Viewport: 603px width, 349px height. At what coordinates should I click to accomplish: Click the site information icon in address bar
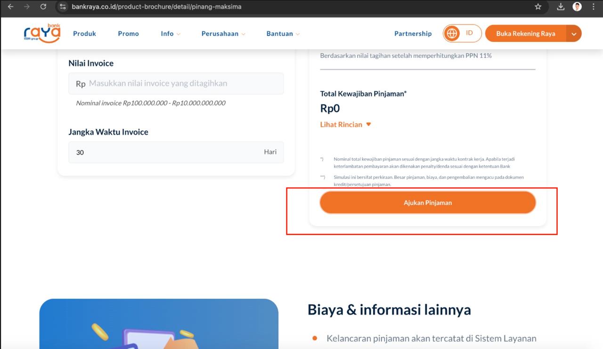click(x=63, y=7)
